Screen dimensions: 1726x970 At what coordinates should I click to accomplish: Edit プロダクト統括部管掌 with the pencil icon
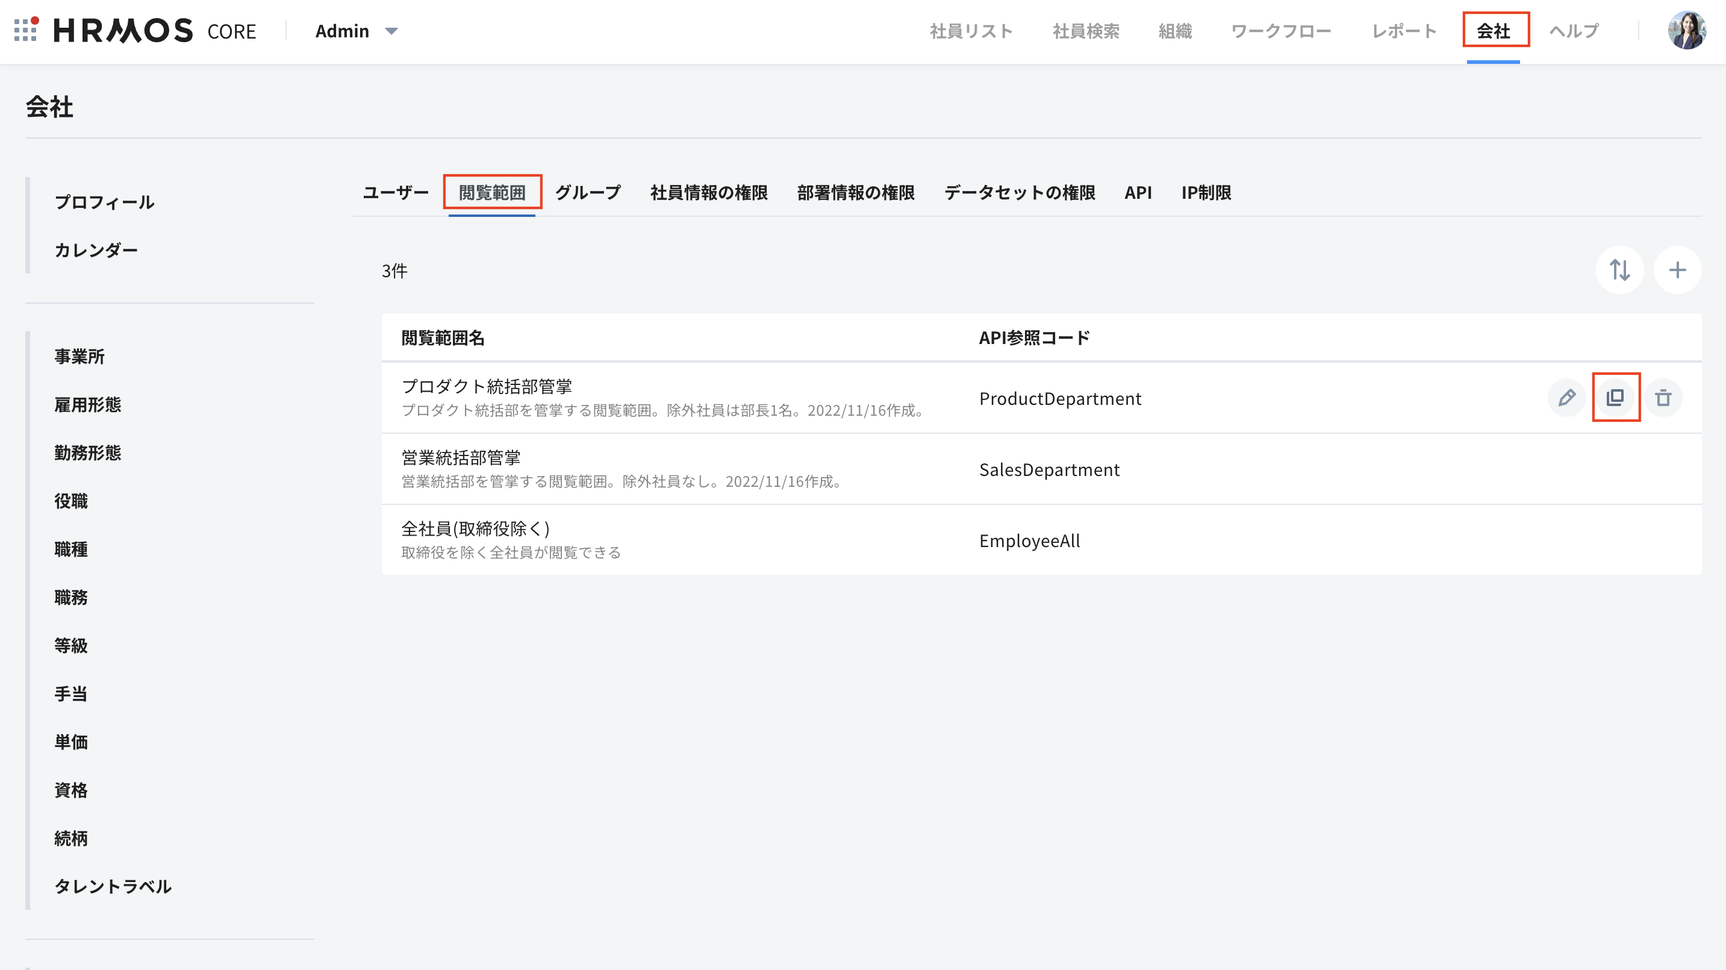1566,398
